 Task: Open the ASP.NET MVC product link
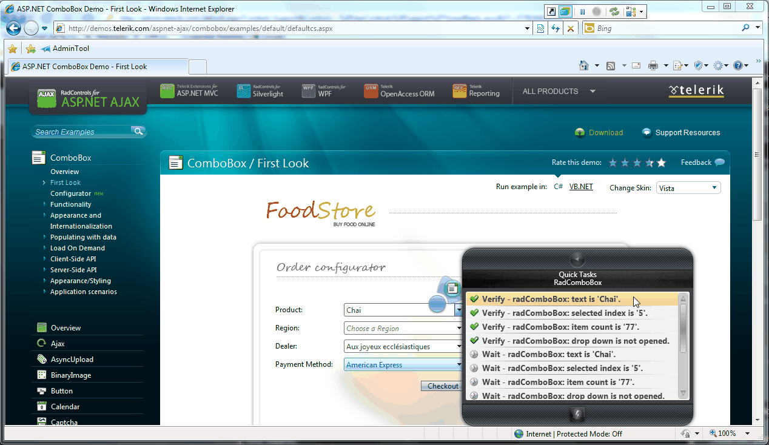(x=189, y=91)
